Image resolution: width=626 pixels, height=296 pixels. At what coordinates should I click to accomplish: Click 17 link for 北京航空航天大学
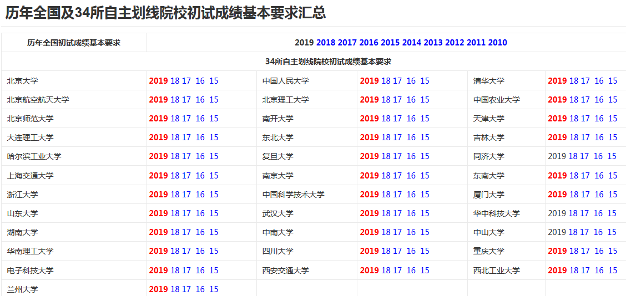pos(186,100)
